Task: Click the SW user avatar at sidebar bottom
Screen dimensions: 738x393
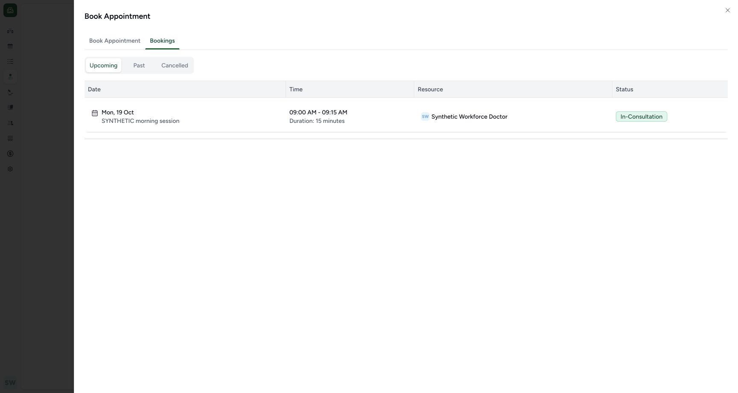Action: (10, 383)
